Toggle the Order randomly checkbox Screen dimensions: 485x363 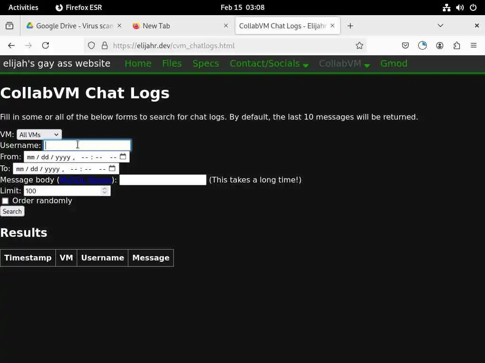pyautogui.click(x=5, y=201)
